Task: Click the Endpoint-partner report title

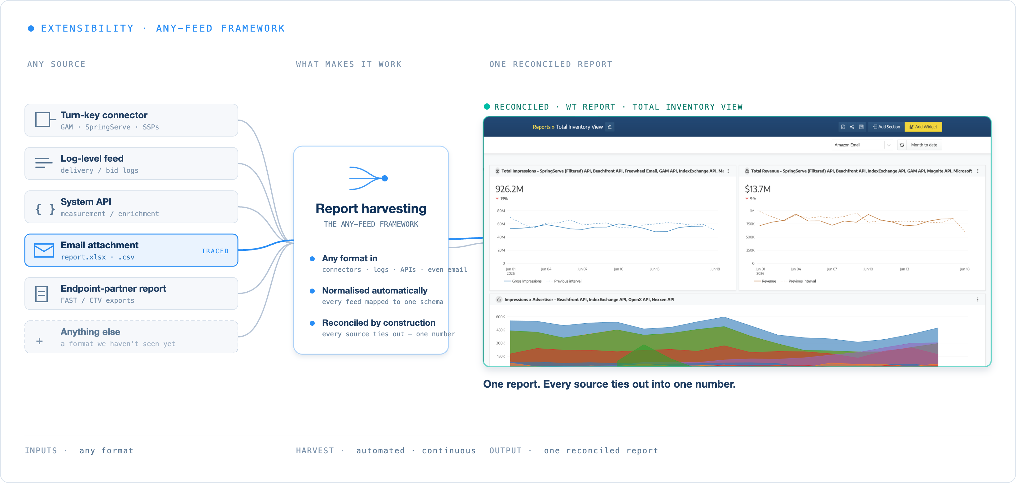Action: tap(113, 289)
